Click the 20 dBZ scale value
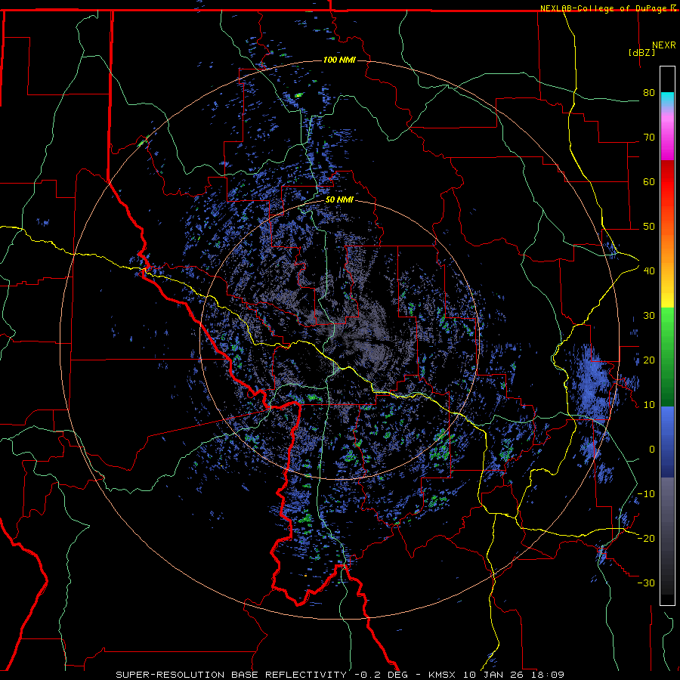Viewport: 680px width, 680px height. coord(649,360)
